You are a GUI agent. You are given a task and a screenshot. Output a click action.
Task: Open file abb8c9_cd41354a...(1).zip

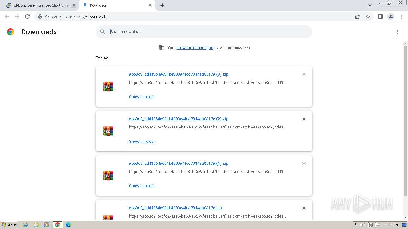[178, 163]
